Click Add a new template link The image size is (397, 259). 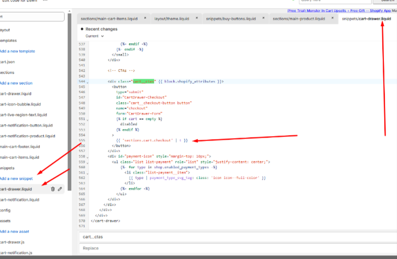tap(17, 51)
